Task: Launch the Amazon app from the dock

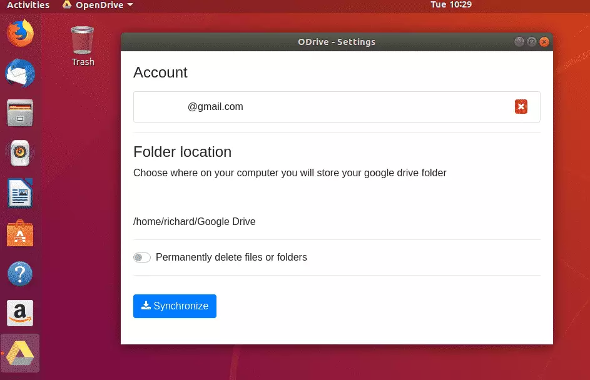Action: click(x=20, y=313)
